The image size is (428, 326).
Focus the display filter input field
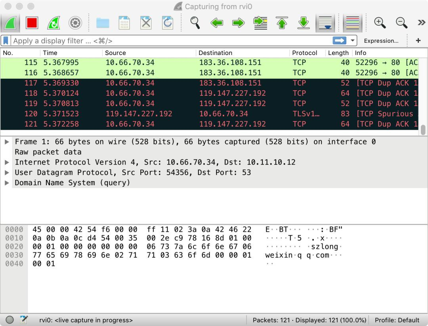coord(172,41)
